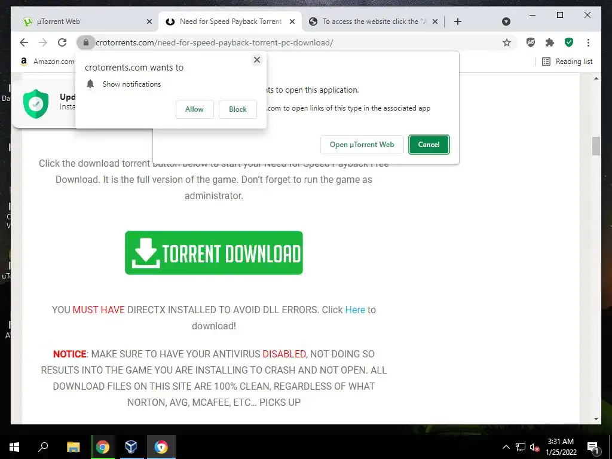Block notifications from crotorrents.com
The width and height of the screenshot is (612, 459).
[x=238, y=109]
